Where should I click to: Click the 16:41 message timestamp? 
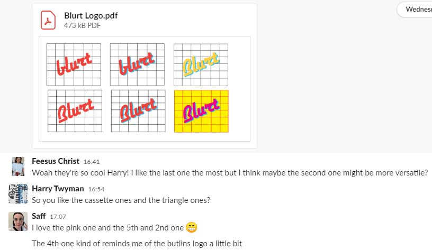coord(92,161)
